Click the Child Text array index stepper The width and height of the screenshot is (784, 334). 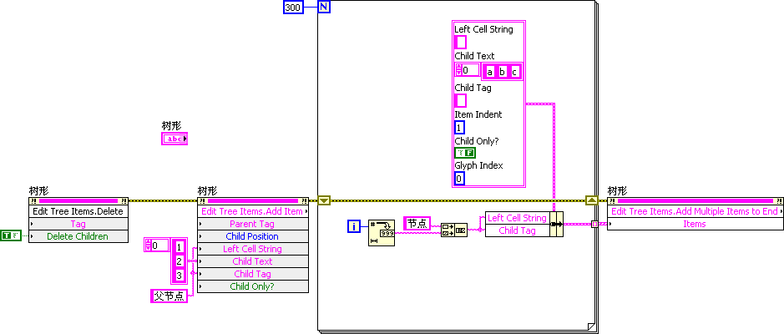458,71
